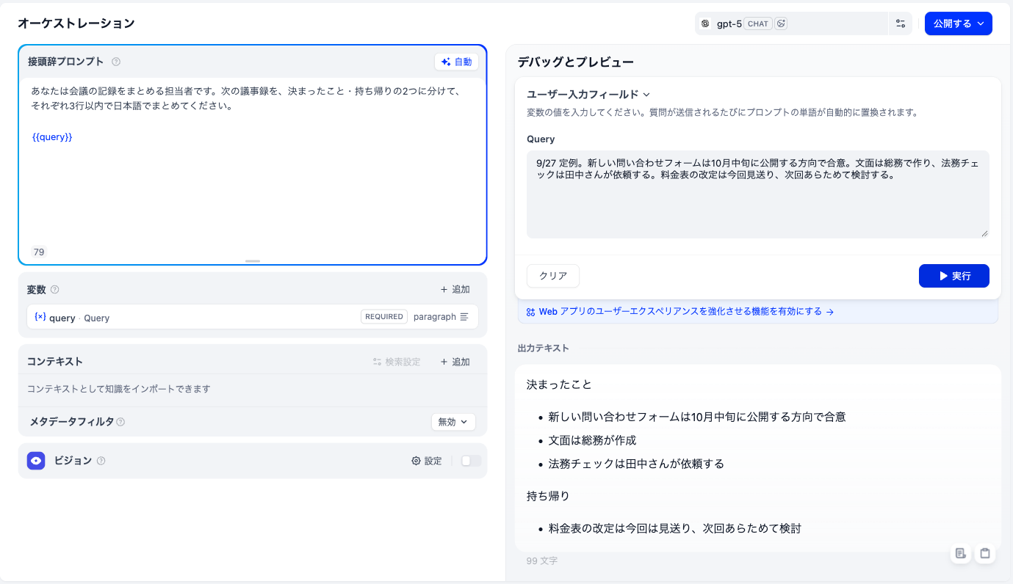Click the help icon next to 変数
This screenshot has height=584, width=1013.
pyautogui.click(x=54, y=290)
